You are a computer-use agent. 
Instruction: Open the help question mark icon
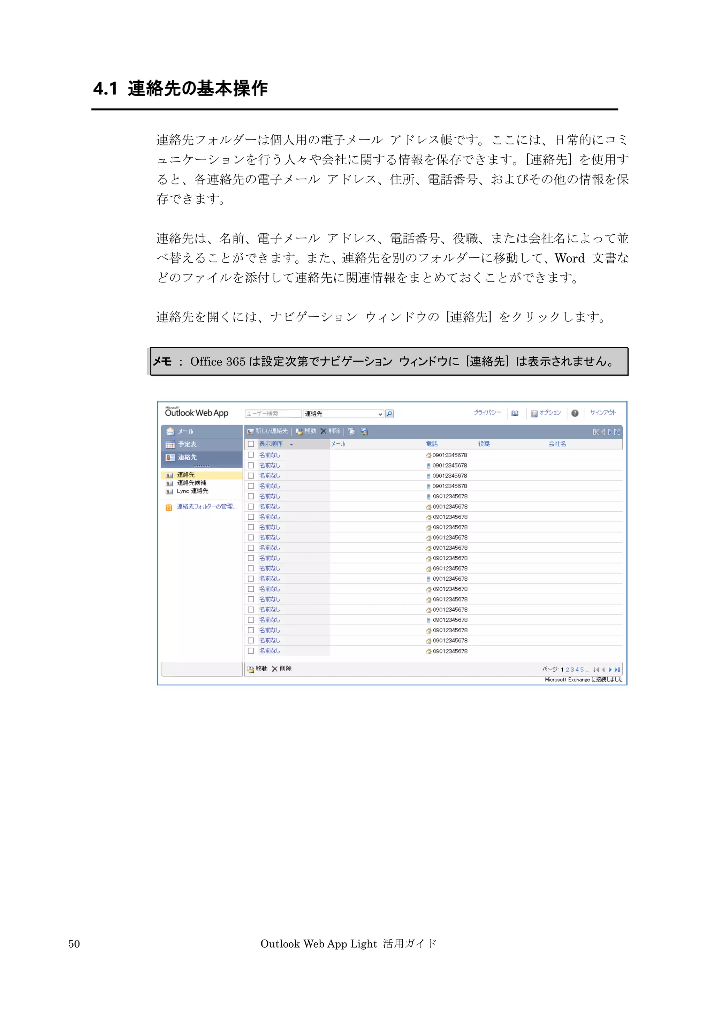tap(575, 413)
